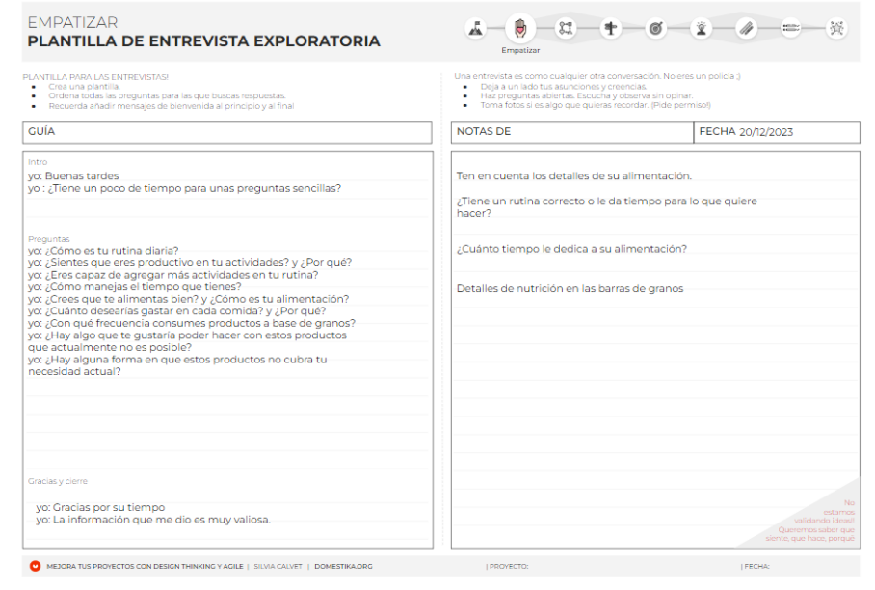Click 'Una entrevista es como cualquier otra conversación'
Viewport: 875px width, 590px height.
pyautogui.click(x=597, y=76)
